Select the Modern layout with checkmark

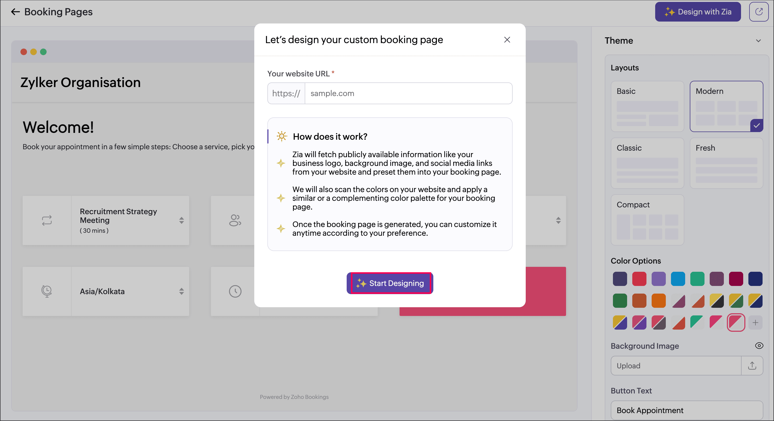(726, 106)
